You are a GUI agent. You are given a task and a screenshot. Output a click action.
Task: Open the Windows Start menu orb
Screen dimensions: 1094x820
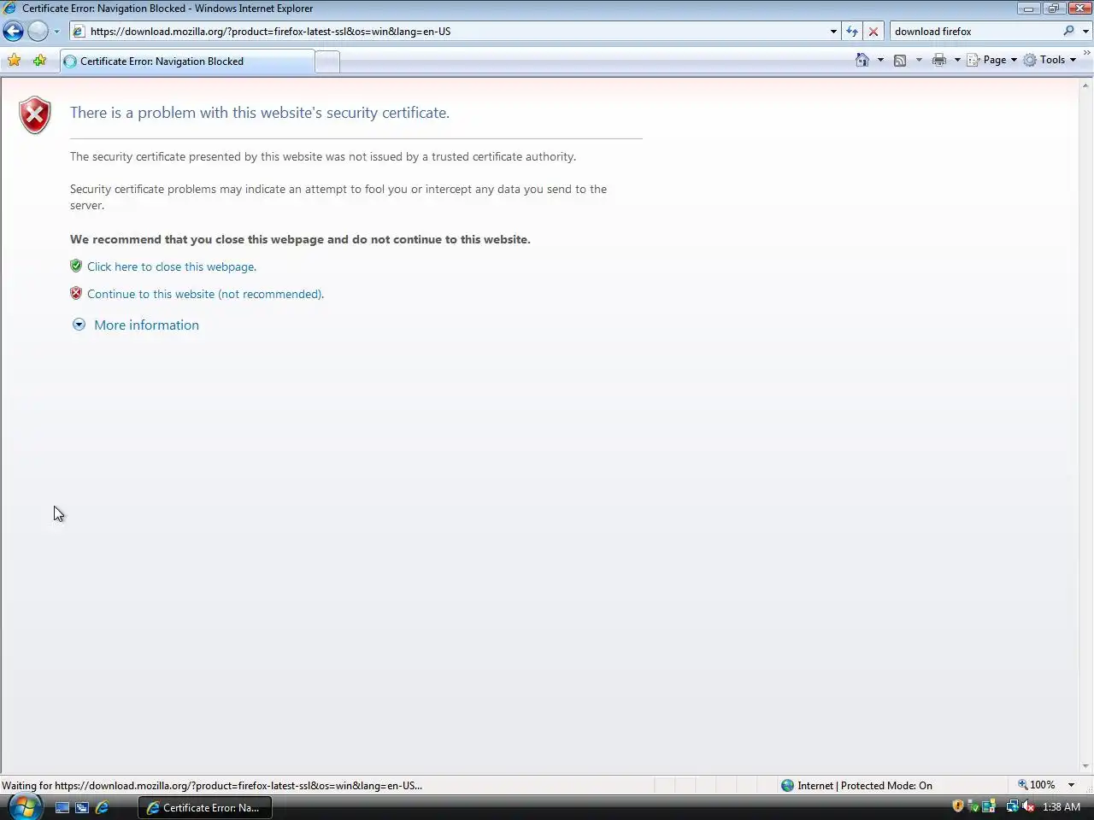coord(25,806)
